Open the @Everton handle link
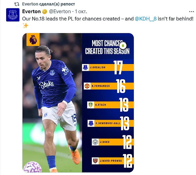This screenshot has height=175, width=196. tap(60, 12)
